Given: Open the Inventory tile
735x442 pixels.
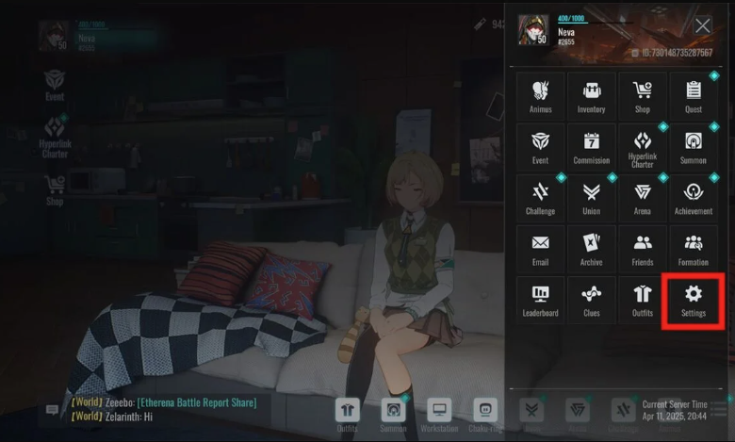Looking at the screenshot, I should [592, 96].
